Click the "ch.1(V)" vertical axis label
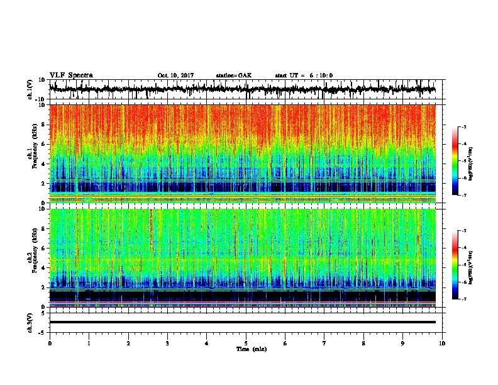498x385 pixels. (30, 89)
